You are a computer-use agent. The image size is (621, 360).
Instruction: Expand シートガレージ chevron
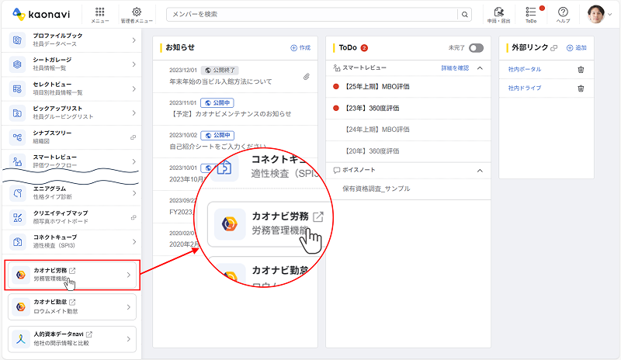pos(134,64)
